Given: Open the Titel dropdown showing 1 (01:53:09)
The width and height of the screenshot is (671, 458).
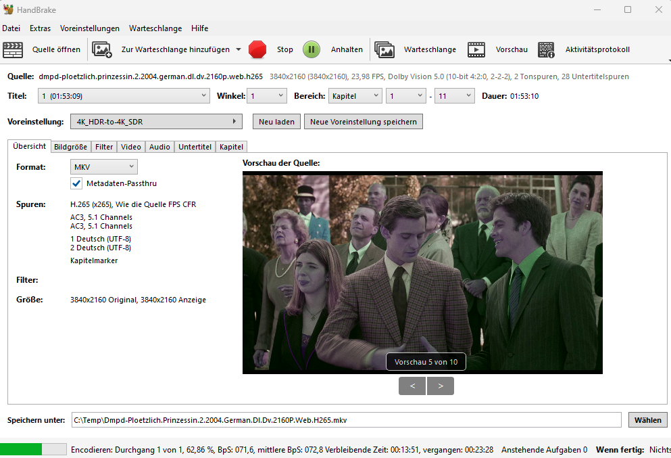Looking at the screenshot, I should tap(124, 96).
